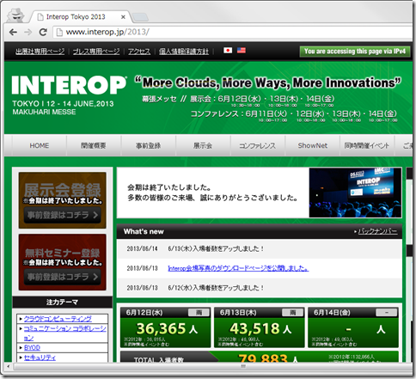The image size is (416, 379).
Task: Open クラウドコンピューティング theme link
Action: 58,319
